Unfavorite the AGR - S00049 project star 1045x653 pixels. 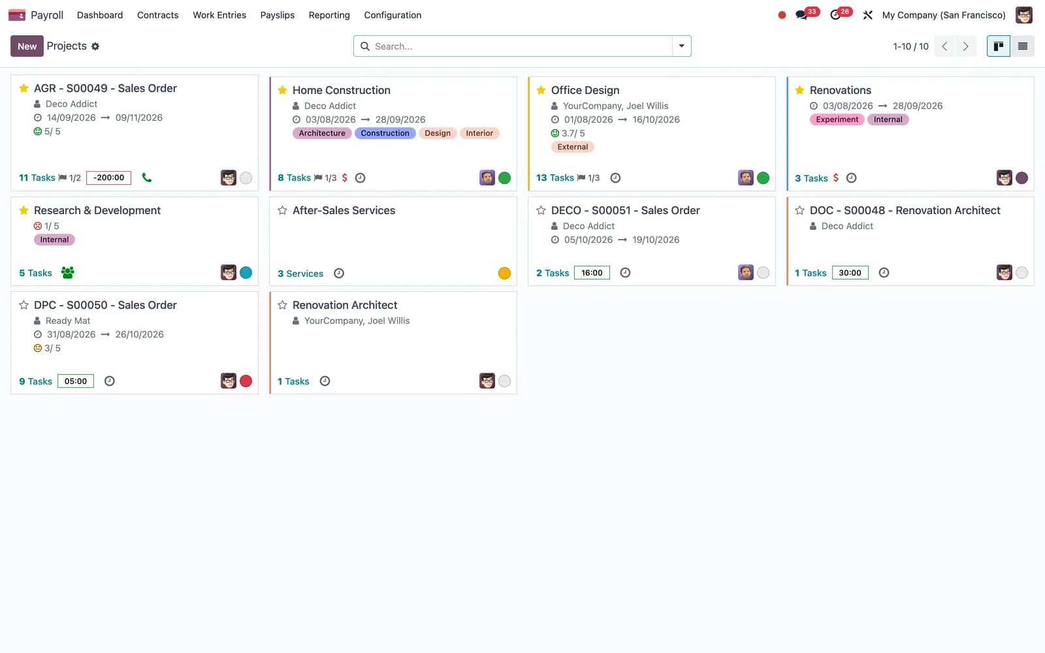(x=24, y=88)
